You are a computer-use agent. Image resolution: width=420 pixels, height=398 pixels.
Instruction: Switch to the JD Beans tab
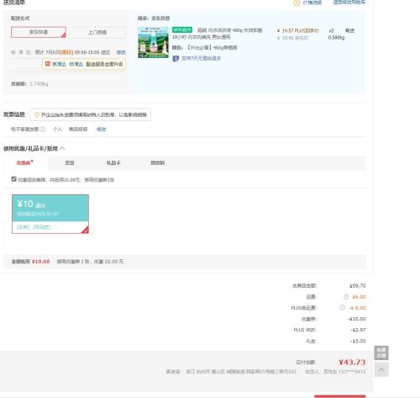click(70, 163)
